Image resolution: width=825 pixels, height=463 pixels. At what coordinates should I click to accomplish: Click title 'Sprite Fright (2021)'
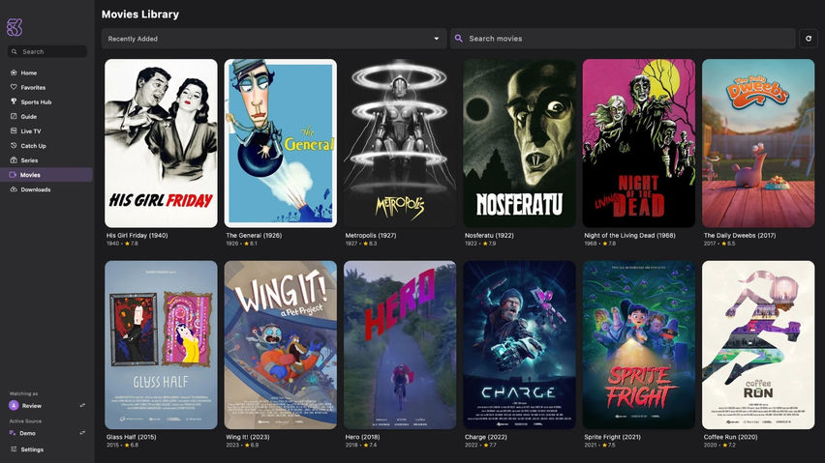coord(612,437)
